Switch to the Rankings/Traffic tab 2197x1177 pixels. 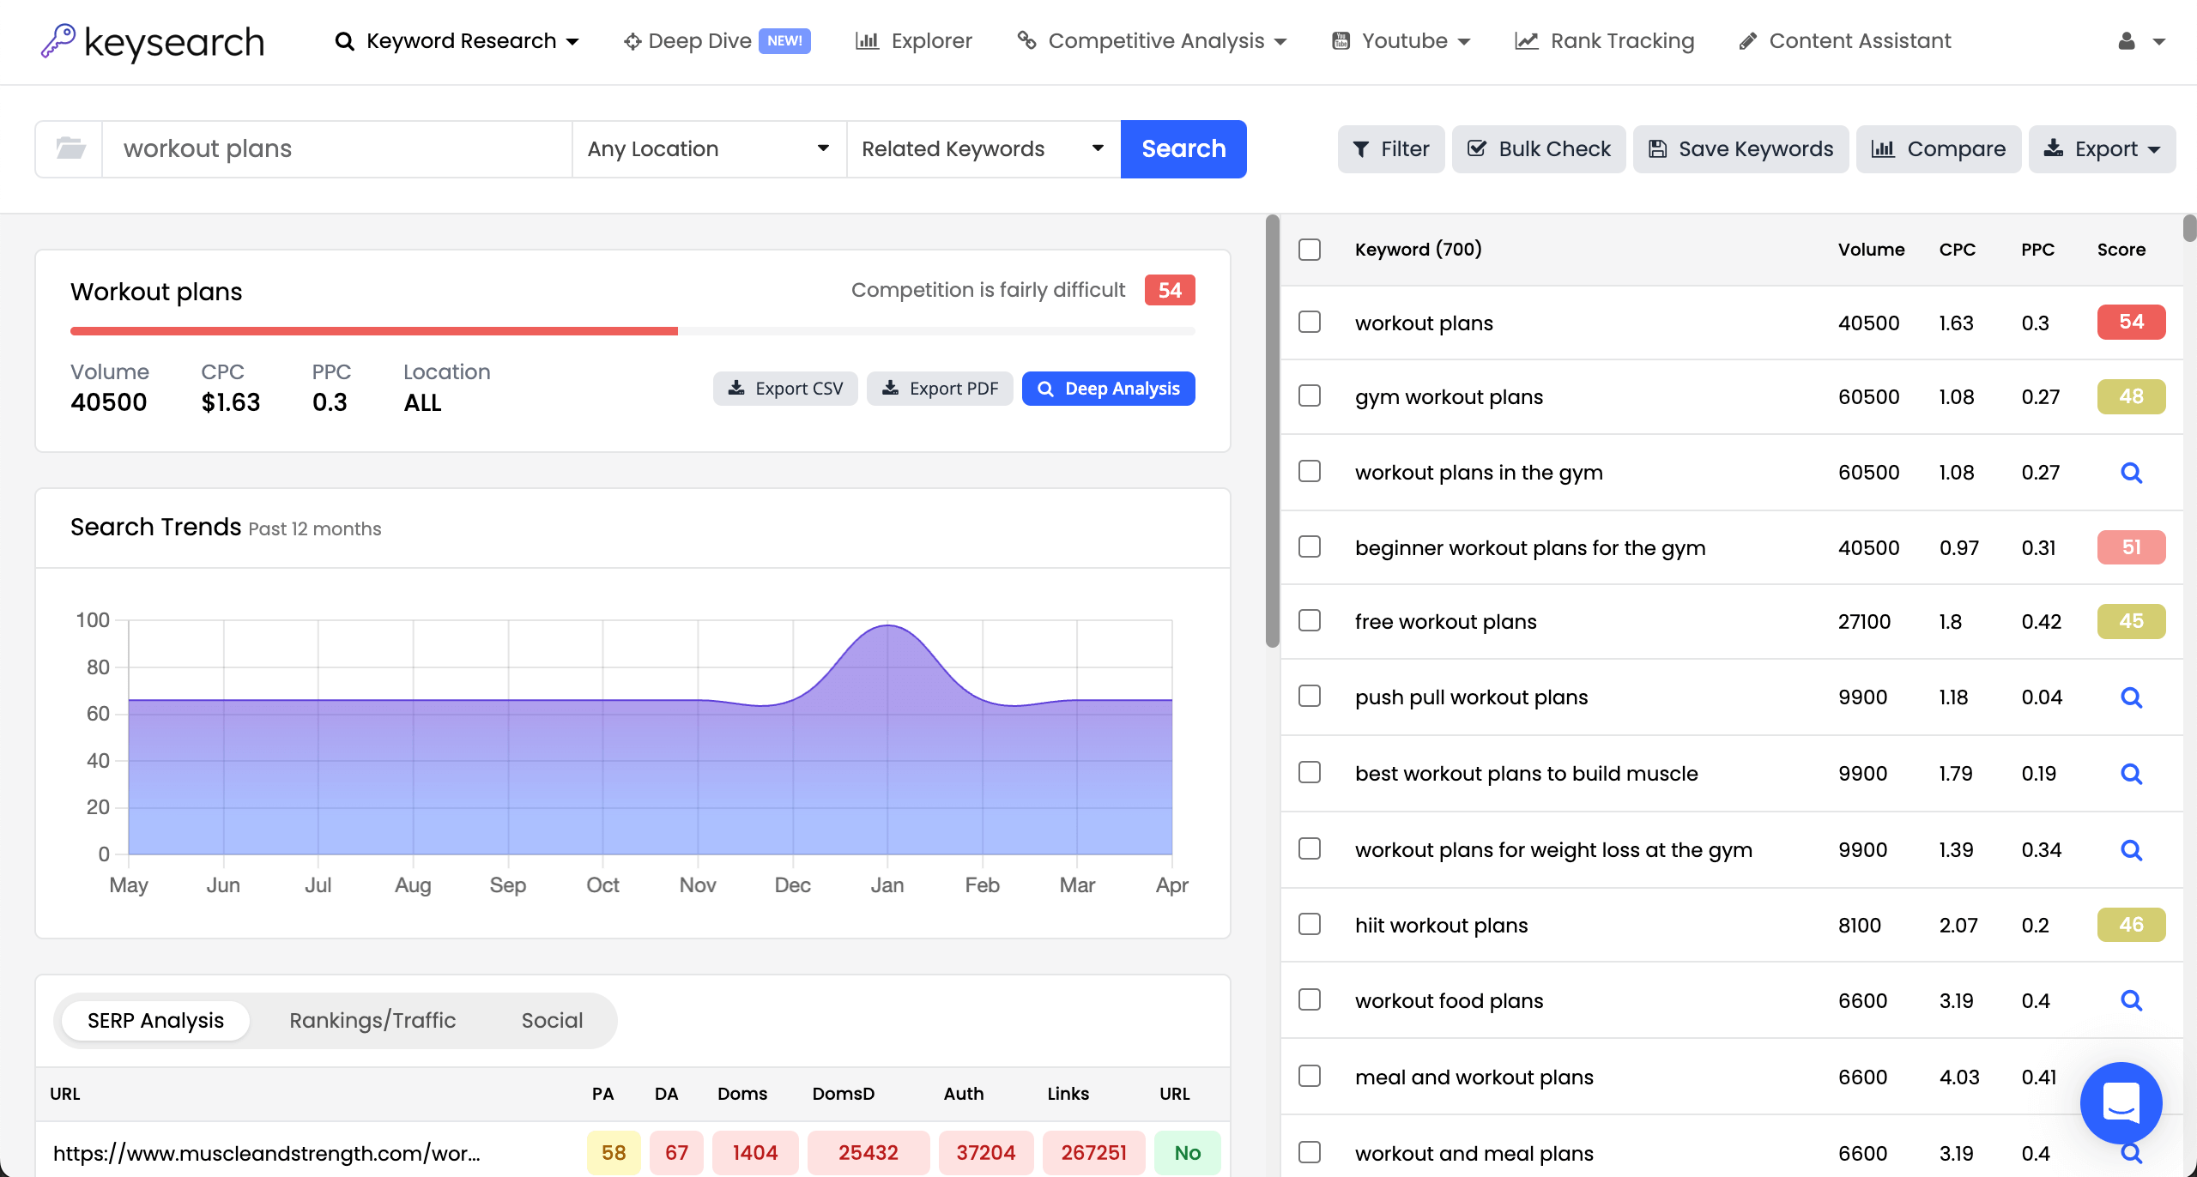pos(372,1020)
